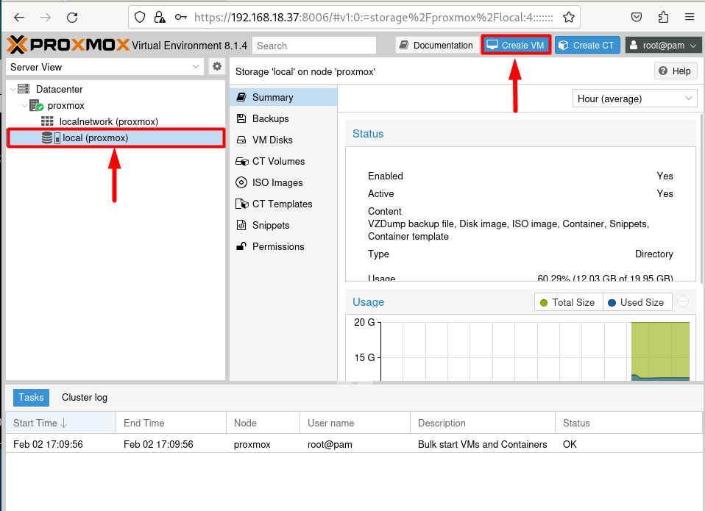
Task: Click Status column header in tasks
Action: (x=628, y=423)
